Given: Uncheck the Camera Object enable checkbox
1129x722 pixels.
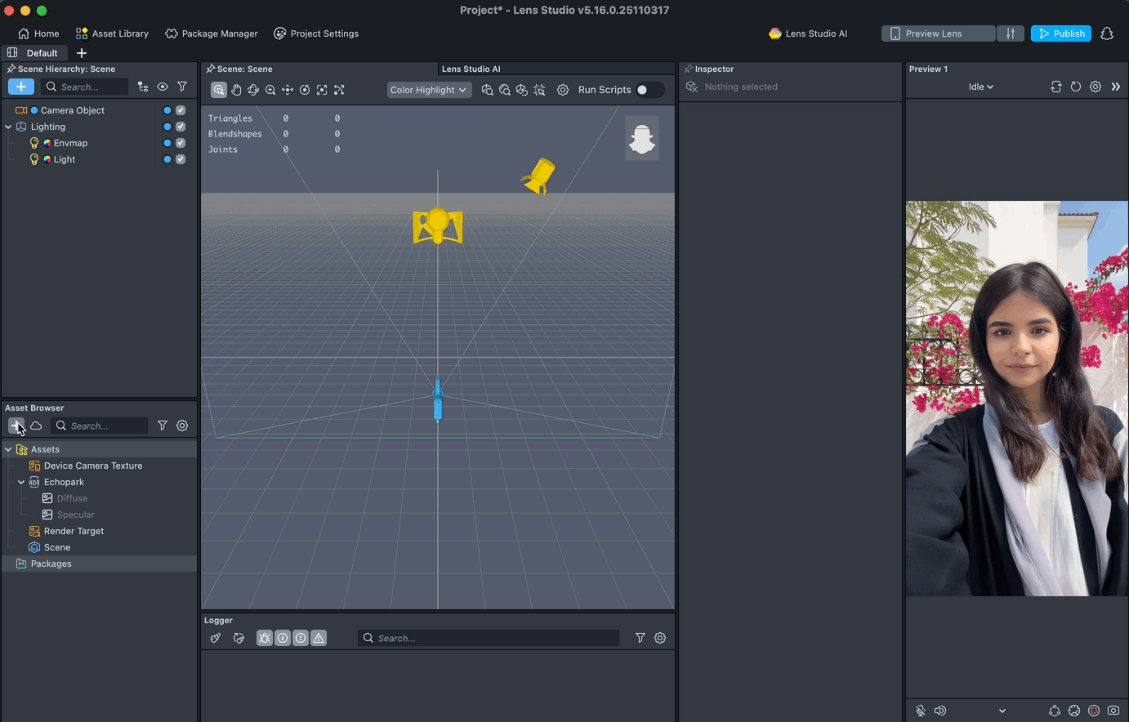Looking at the screenshot, I should [181, 110].
